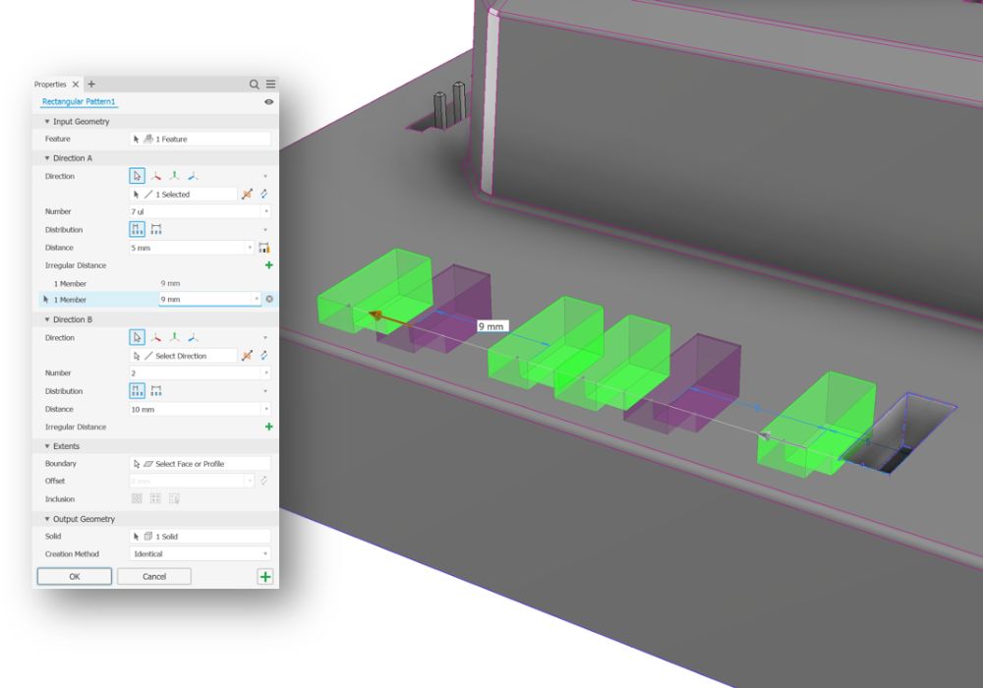Add a new panel tab with plus
Screen dimensions: 983x688
(x=91, y=85)
